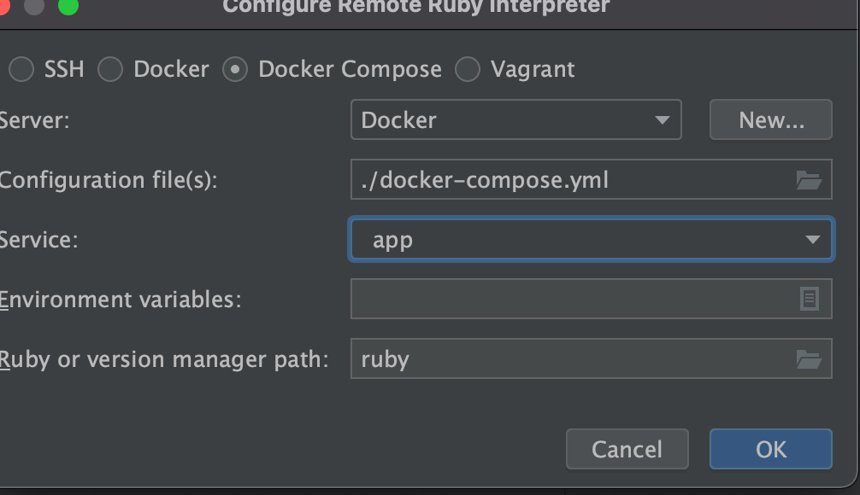
Task: Open the environment variables editor icon
Action: [809, 299]
